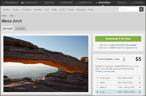Click the PhotoDune logo icon
This screenshot has width=146, height=96.
coord(97,3)
